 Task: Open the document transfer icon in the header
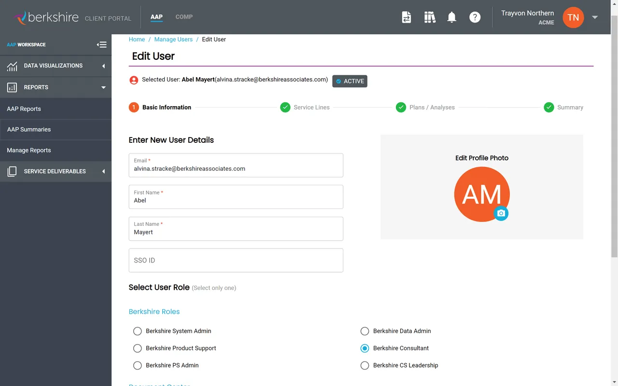tap(407, 17)
